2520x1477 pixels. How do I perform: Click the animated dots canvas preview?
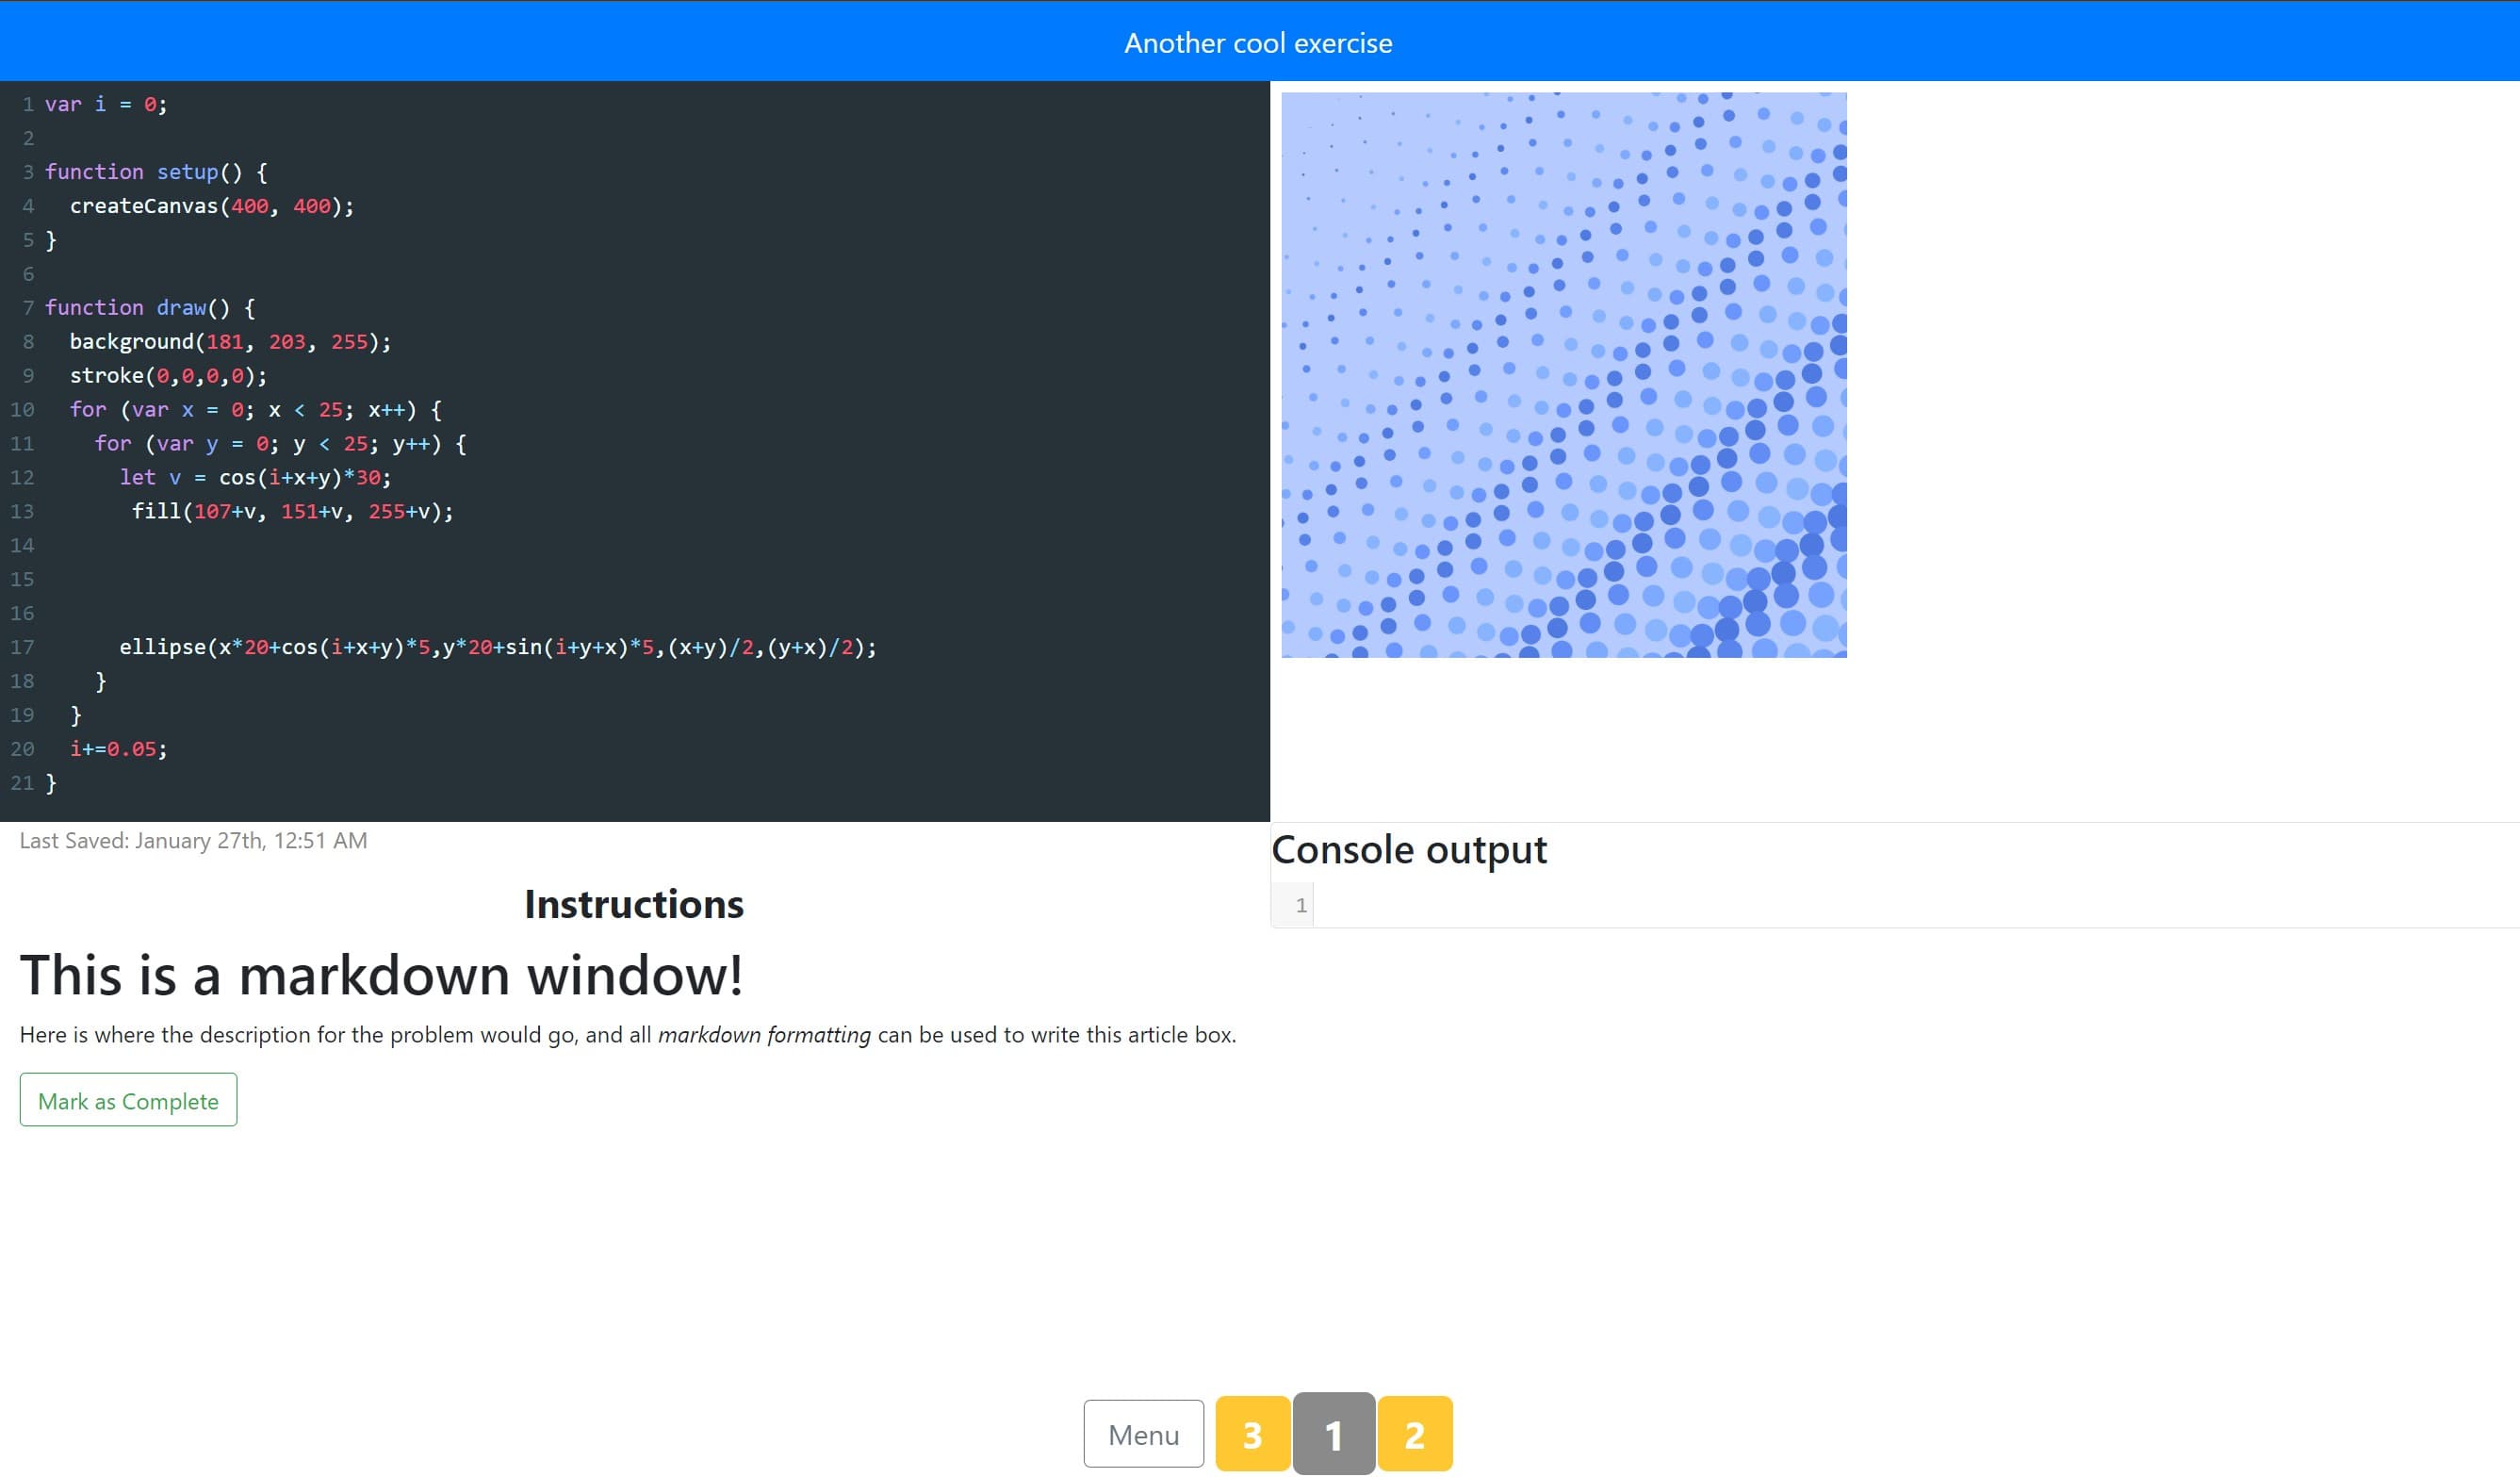point(1563,375)
